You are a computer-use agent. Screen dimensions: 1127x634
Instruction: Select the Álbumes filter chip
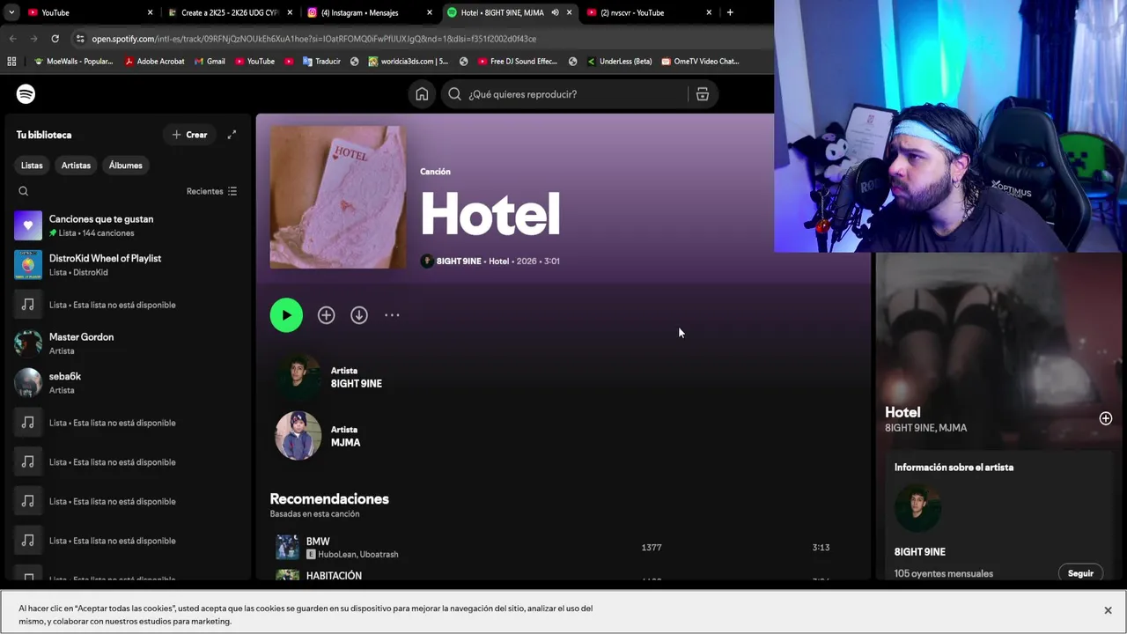pos(126,166)
